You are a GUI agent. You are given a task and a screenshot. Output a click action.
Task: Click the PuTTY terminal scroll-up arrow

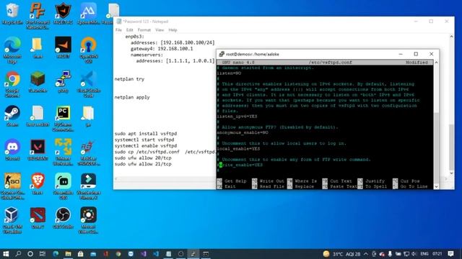(x=436, y=63)
